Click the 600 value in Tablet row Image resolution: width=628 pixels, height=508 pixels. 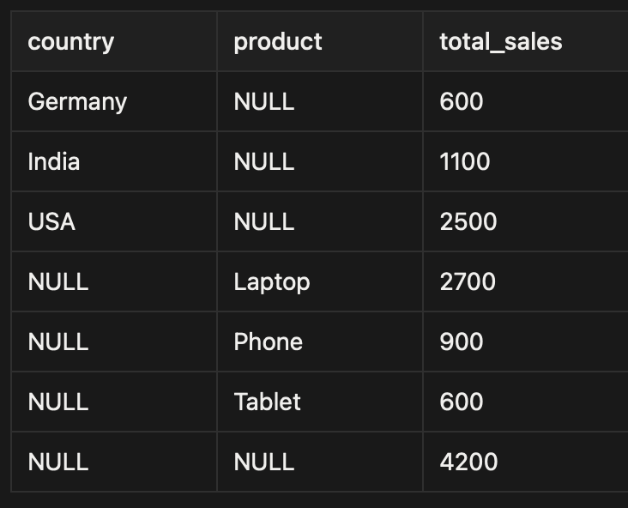(461, 402)
